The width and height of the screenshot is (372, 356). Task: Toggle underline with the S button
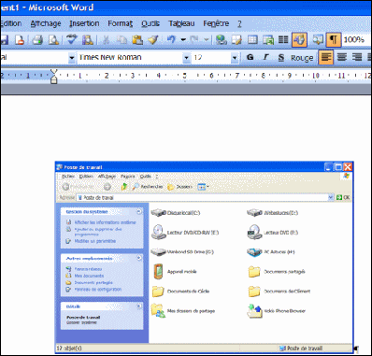[x=281, y=57]
